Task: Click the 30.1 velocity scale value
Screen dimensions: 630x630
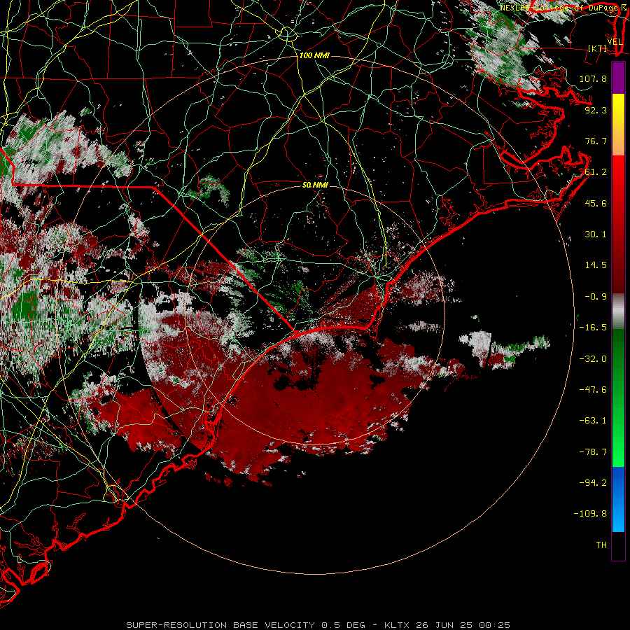Action: point(596,234)
